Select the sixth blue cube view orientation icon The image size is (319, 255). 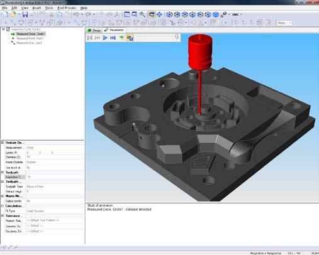(208, 14)
